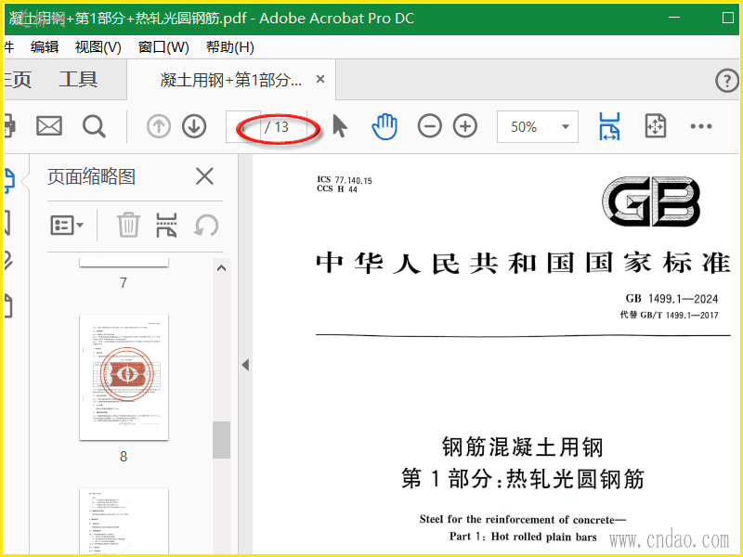Maximize the Acrobat window
The image size is (743, 557).
tap(728, 18)
